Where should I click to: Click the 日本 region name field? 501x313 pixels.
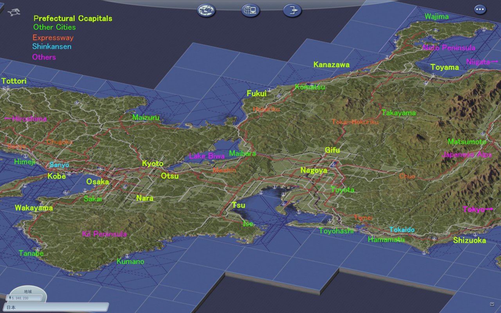tap(56, 308)
